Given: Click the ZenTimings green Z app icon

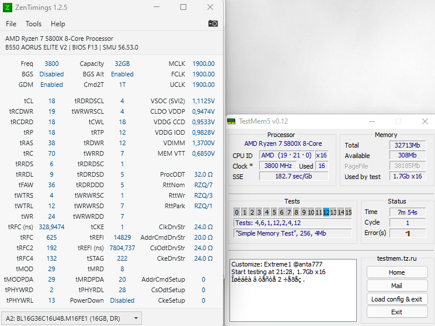Looking at the screenshot, I should (8, 8).
